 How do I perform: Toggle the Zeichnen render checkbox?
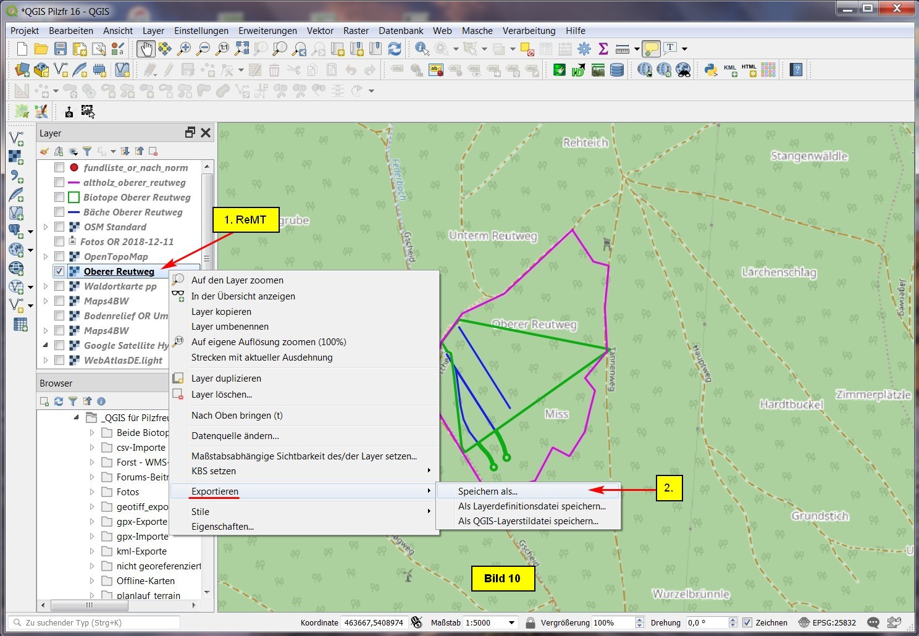(x=747, y=622)
